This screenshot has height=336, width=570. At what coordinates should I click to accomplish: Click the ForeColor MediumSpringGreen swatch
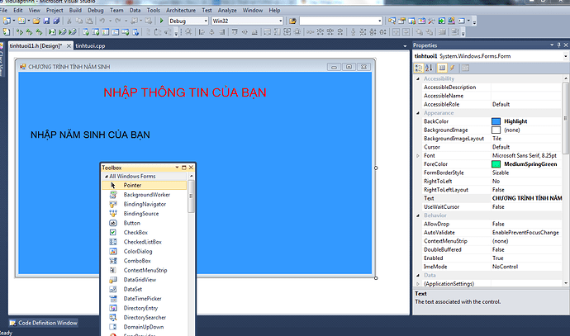(x=496, y=164)
